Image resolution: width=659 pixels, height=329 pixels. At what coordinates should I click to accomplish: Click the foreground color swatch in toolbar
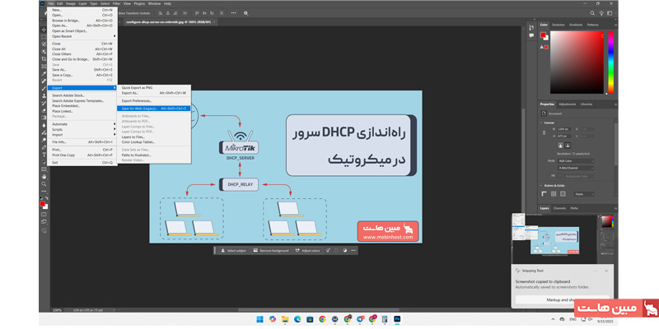pyautogui.click(x=43, y=204)
